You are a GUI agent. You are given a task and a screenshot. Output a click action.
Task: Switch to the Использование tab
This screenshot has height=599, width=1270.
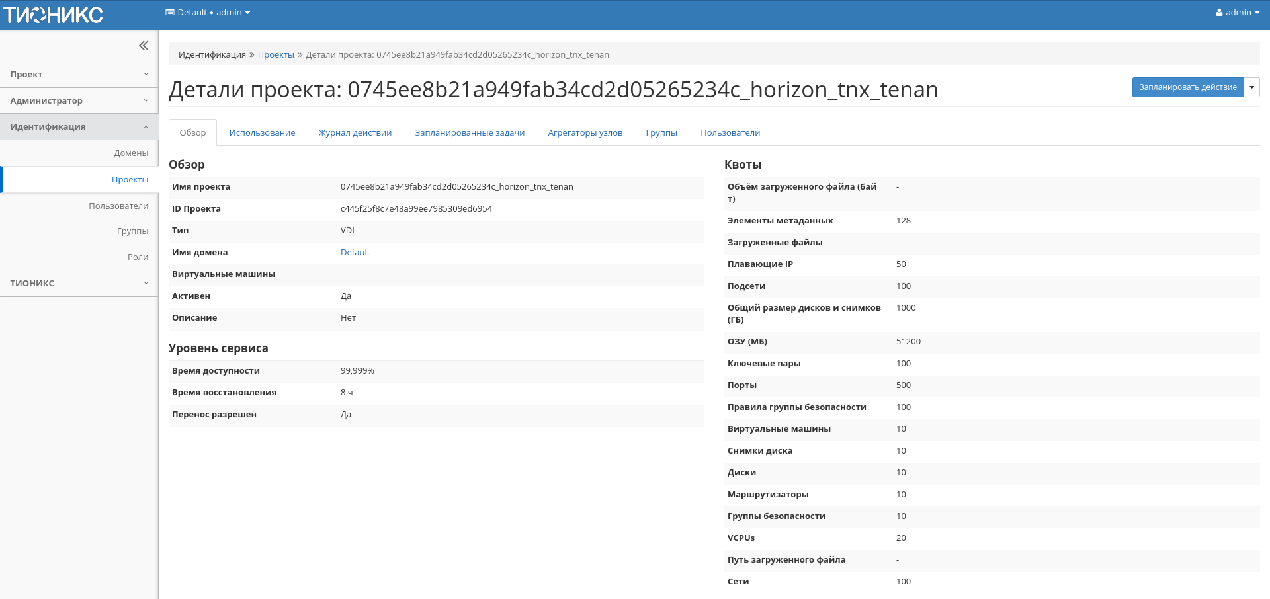point(262,133)
